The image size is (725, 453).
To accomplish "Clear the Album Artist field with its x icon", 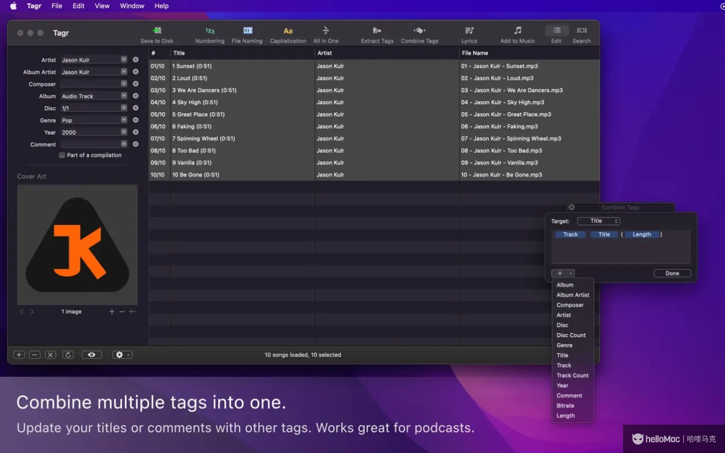I will (135, 72).
